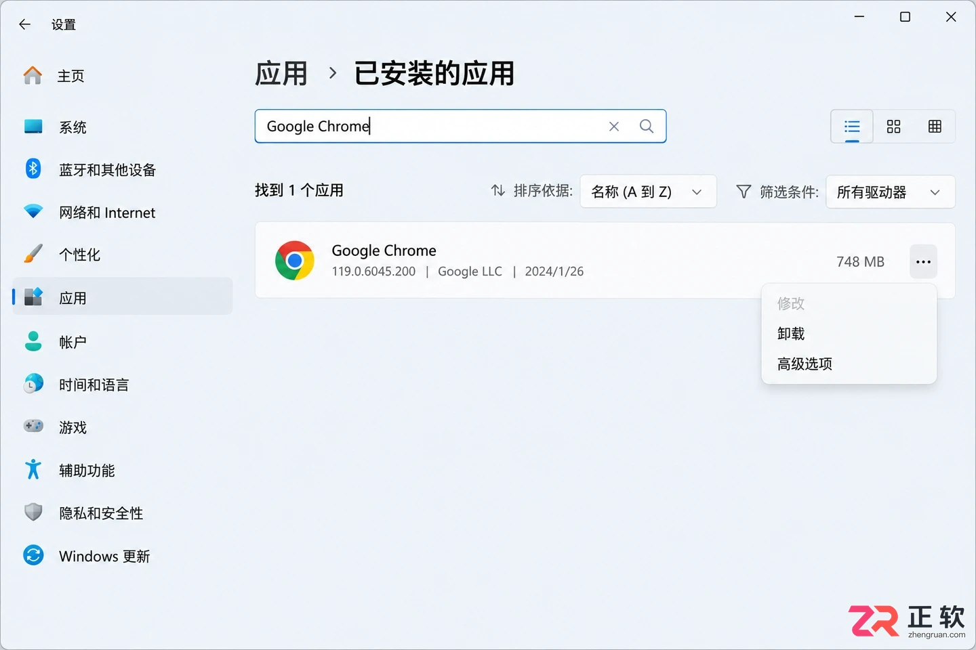Click the 应用 breadcrumb link
This screenshot has height=650, width=976.
point(281,74)
